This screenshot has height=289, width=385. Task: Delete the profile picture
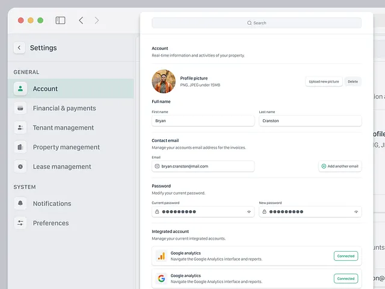point(353,81)
